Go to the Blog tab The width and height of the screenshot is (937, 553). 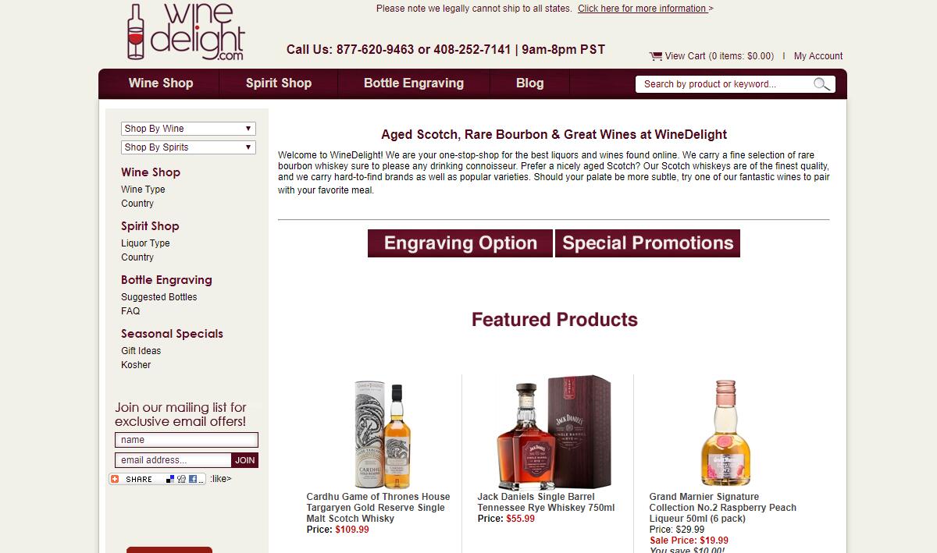pos(529,83)
